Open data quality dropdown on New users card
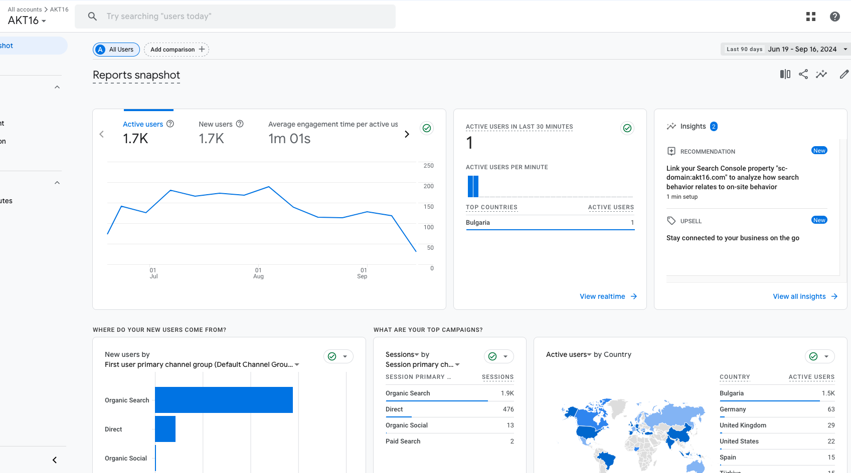 click(345, 356)
